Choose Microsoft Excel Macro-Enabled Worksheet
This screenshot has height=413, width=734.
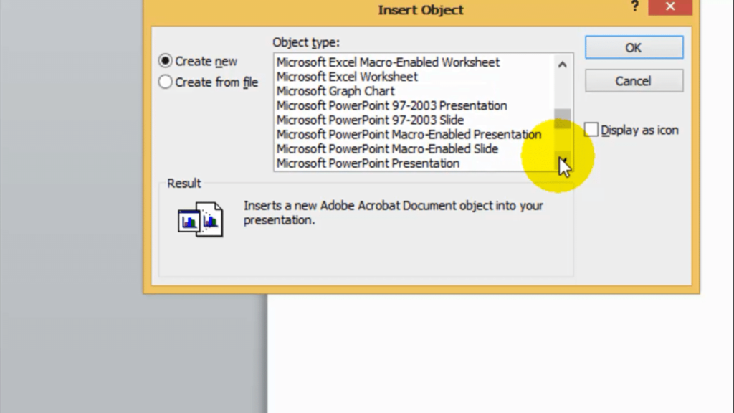point(388,62)
